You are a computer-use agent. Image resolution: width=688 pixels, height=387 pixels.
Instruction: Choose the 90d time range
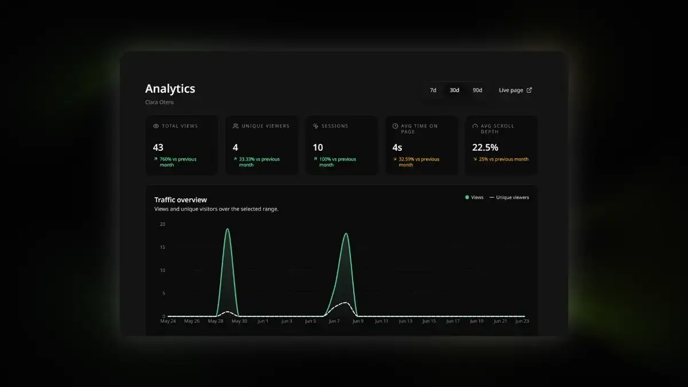477,90
